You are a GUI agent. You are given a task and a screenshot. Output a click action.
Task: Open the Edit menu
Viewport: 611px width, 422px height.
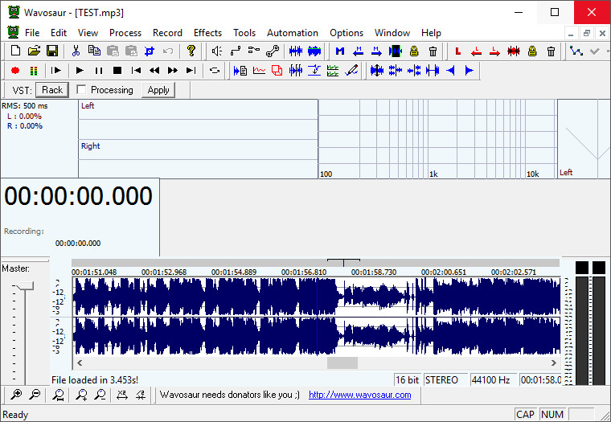pyautogui.click(x=59, y=33)
